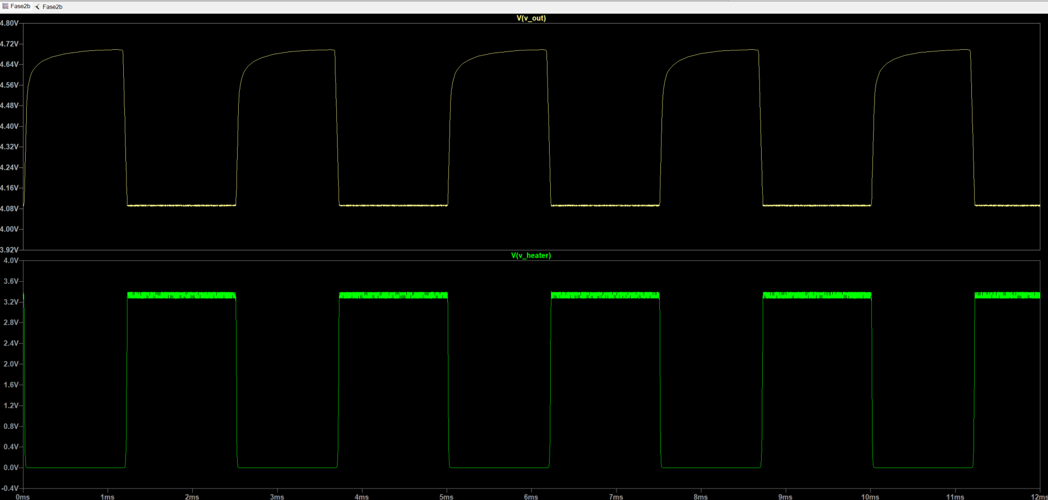This screenshot has width=1048, height=500.
Task: Click the 3.2V tick on heater axis
Action: (11, 302)
